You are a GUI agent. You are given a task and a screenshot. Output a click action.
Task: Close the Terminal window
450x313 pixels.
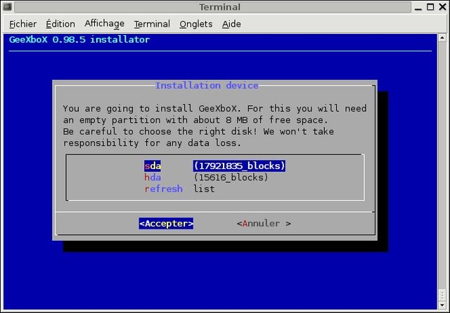point(442,7)
